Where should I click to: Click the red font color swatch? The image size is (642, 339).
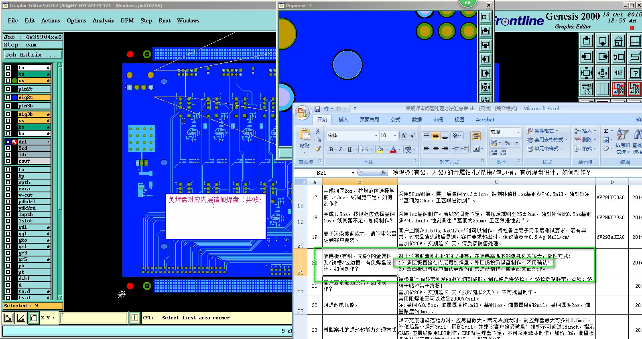coord(393,149)
